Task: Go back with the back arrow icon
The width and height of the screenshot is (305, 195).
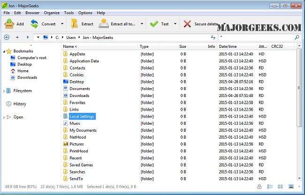Action: [x=7, y=37]
